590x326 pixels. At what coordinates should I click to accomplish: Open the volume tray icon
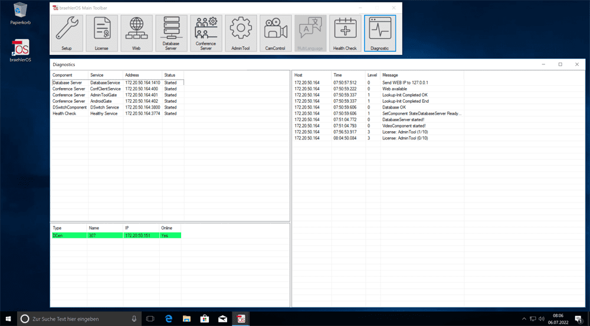(542, 319)
